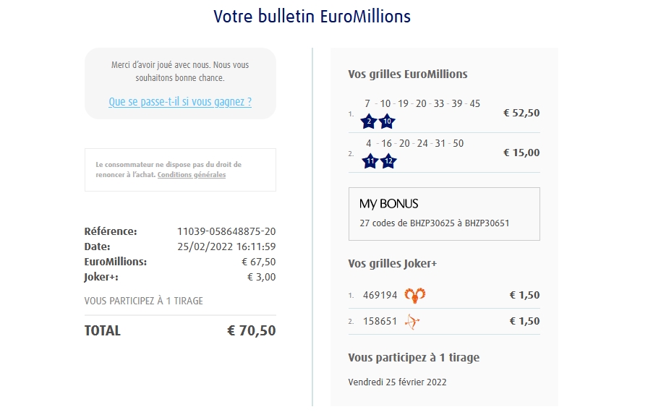Click the star number 12 icon
The image size is (661, 420).
point(388,161)
